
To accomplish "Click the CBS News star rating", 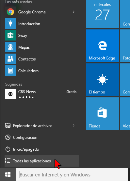I will point(26,97).
